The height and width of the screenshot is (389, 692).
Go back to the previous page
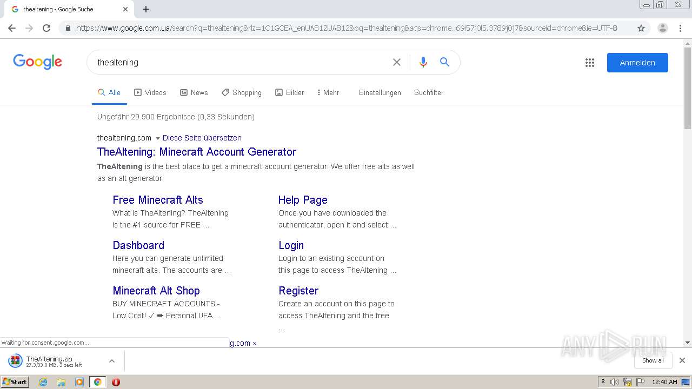(12, 28)
